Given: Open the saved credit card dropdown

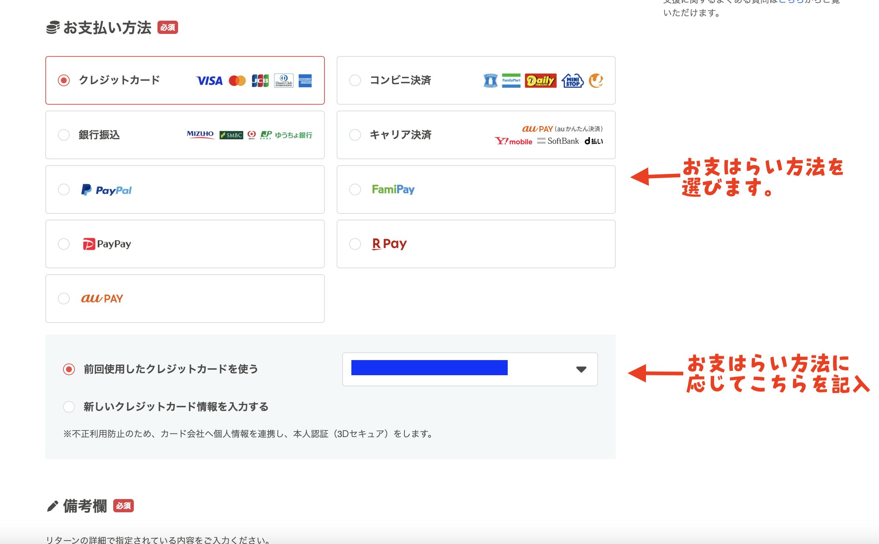Looking at the screenshot, I should tap(469, 369).
